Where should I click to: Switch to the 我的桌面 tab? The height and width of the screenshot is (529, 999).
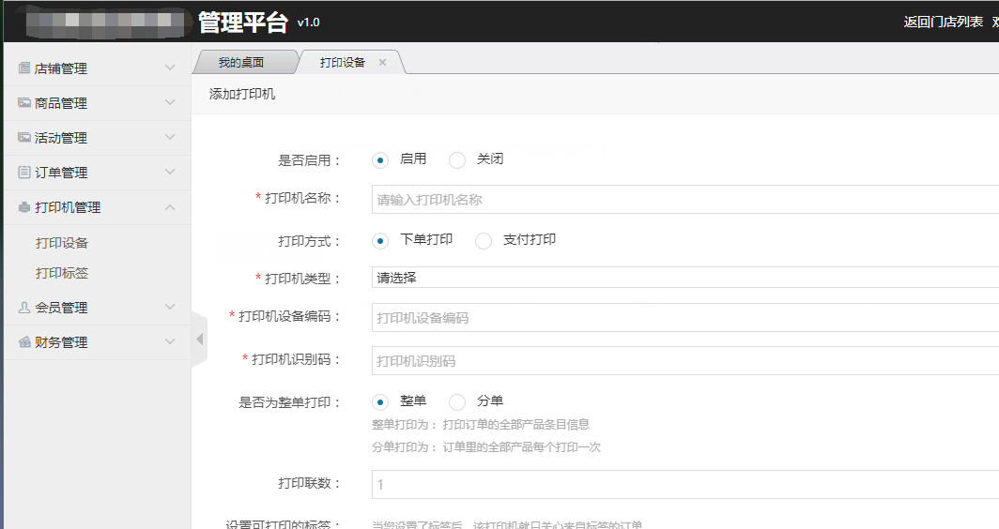[x=241, y=63]
